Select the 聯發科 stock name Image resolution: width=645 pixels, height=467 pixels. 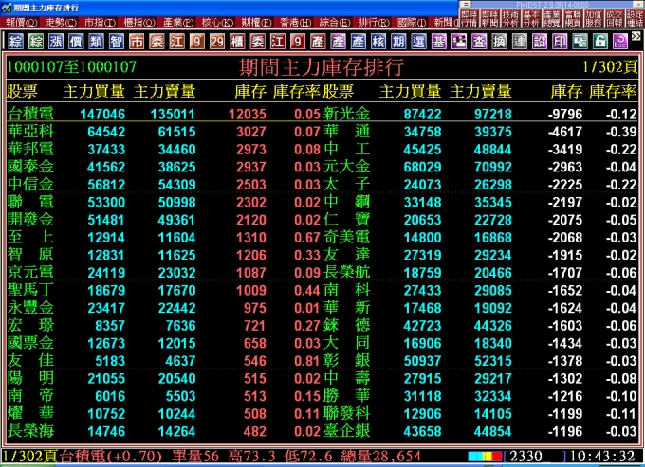coord(347,413)
